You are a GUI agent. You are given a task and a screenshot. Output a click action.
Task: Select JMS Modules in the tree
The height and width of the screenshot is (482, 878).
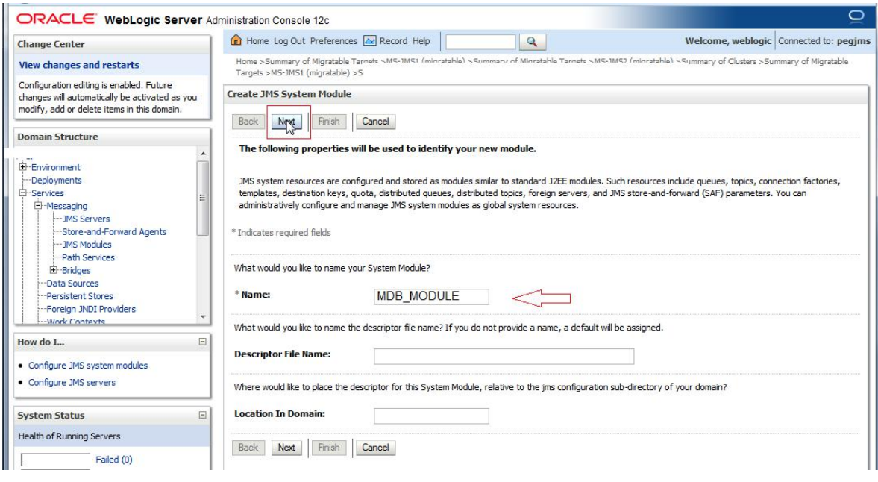(x=87, y=244)
